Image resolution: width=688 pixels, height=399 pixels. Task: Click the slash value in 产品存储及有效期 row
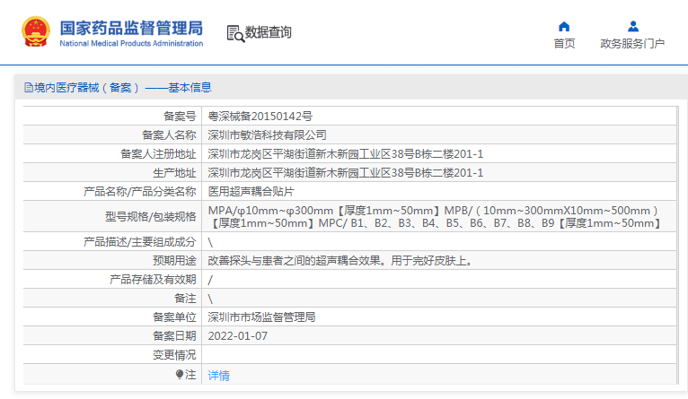pos(210,280)
